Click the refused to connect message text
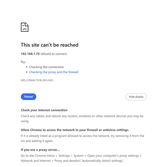 coord(54,54)
